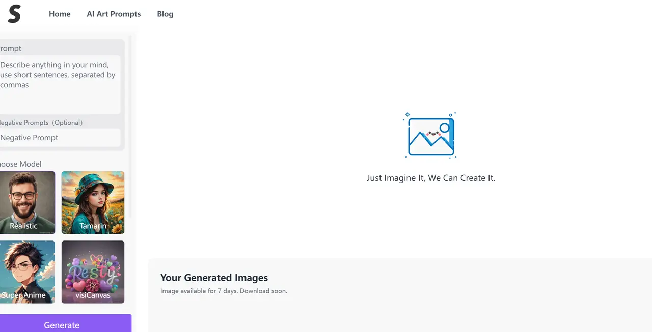This screenshot has height=332, width=652.
Task: Select the visiCanvas model
Action: 93,271
